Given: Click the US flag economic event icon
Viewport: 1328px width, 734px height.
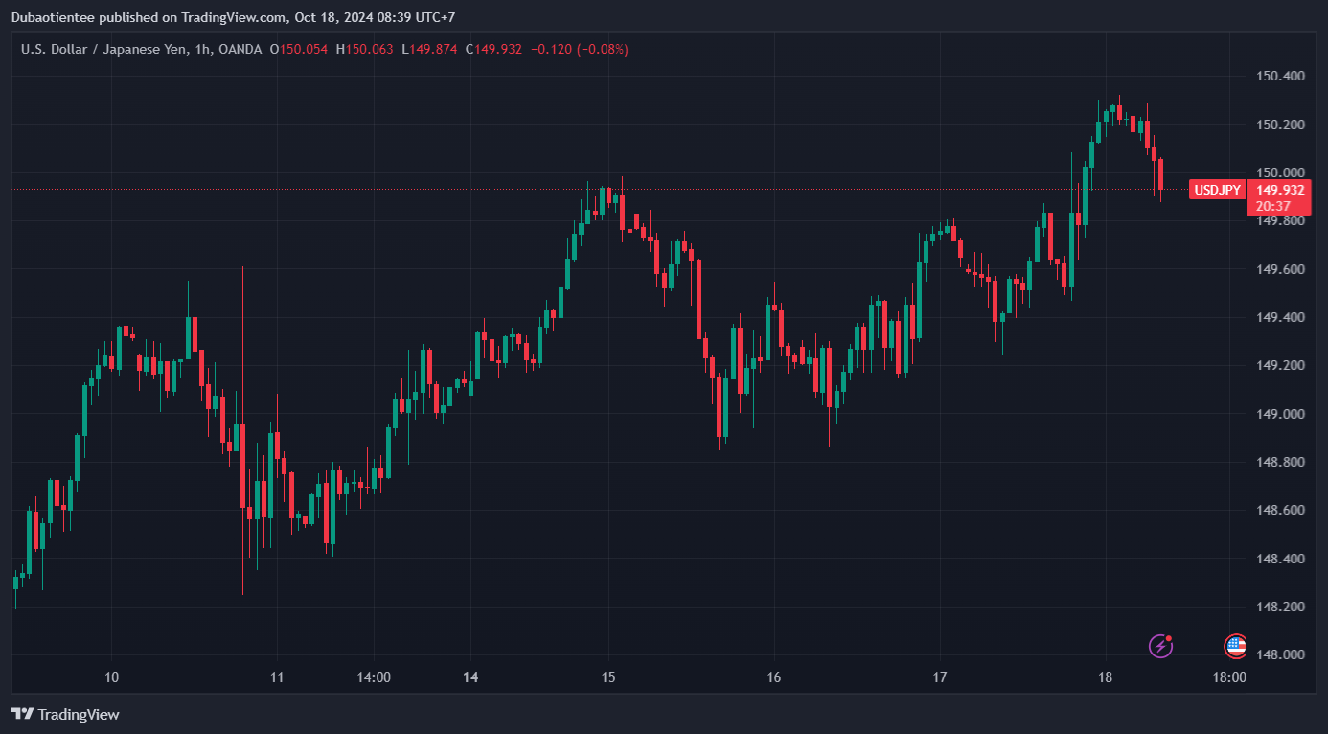Looking at the screenshot, I should coord(1236,646).
